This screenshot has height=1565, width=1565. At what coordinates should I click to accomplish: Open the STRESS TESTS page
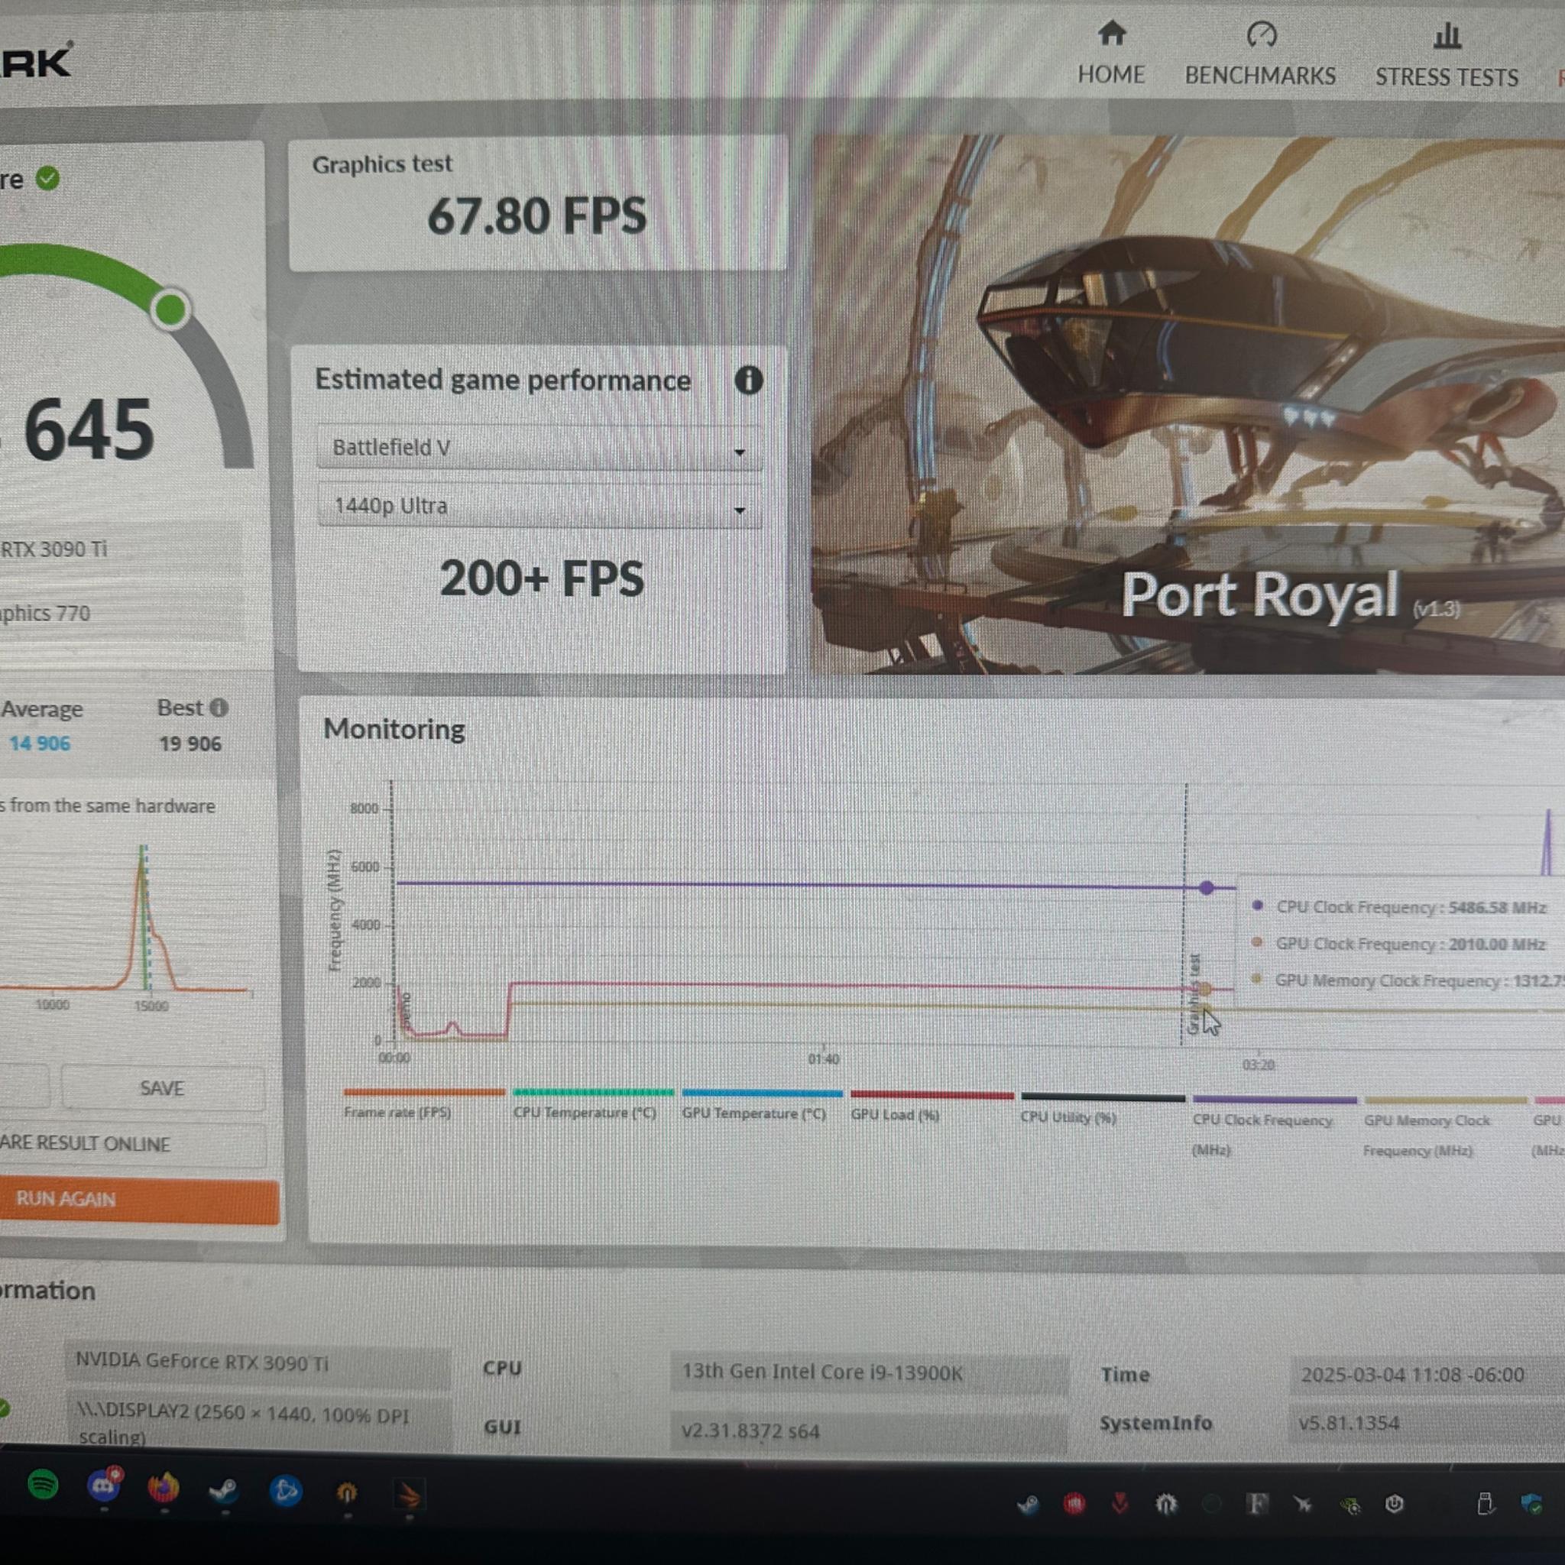click(x=1447, y=55)
